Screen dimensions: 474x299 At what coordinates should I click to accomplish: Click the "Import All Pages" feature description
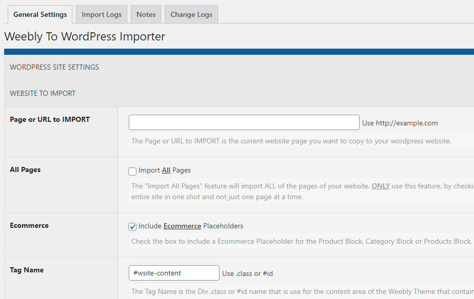coord(302,191)
